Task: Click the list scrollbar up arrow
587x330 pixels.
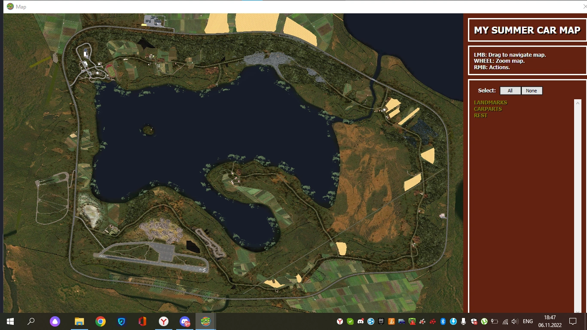Action: (578, 103)
